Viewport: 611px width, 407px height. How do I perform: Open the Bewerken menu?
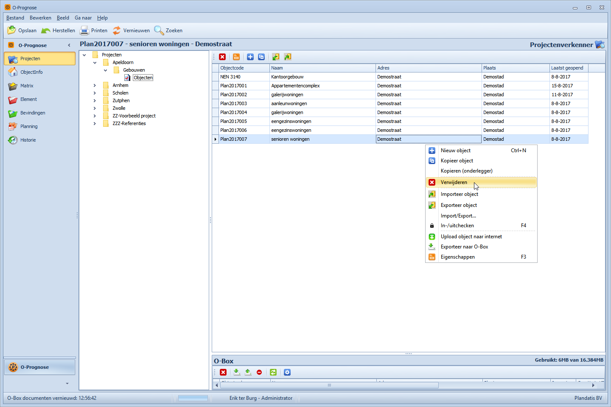[x=40, y=18]
